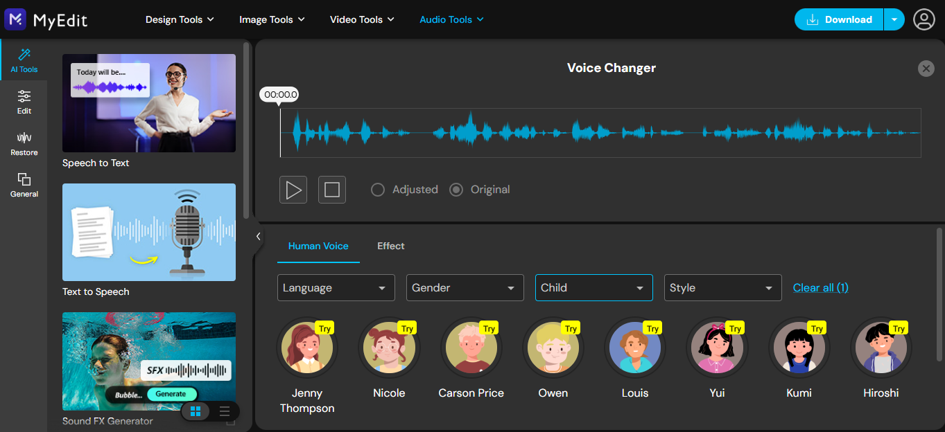The image size is (945, 432).
Task: Select the General sidebar category
Action: coord(24,186)
